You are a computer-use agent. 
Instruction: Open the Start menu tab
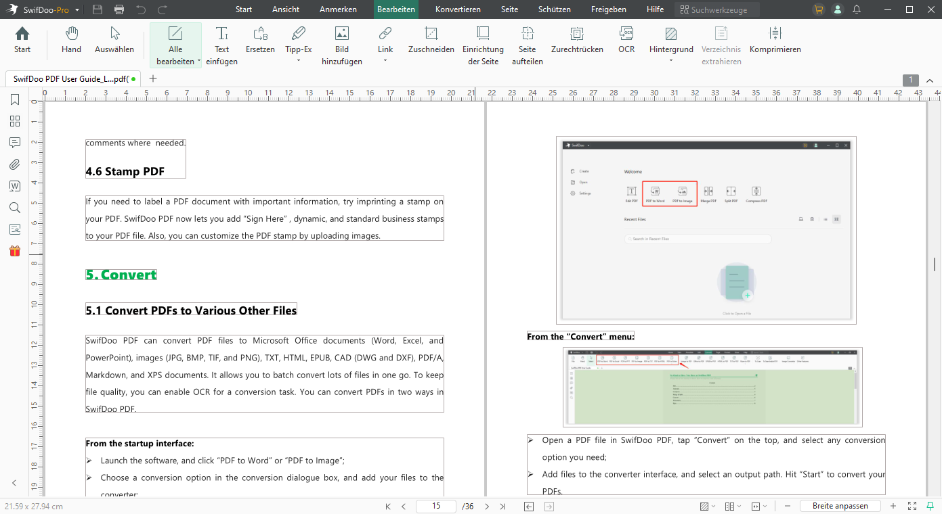click(x=244, y=9)
